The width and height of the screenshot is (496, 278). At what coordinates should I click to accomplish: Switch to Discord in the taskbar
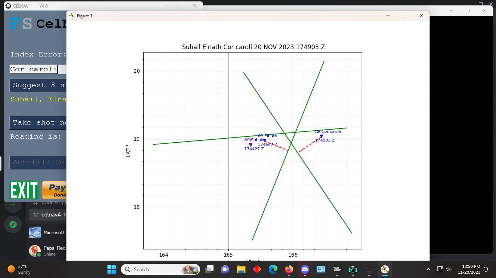tap(305, 269)
